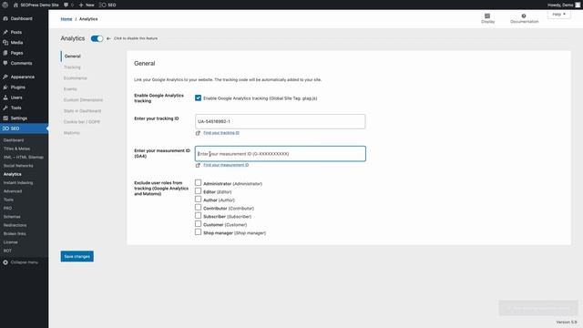Open Advanced submenu item under SEO
This screenshot has height=328, width=583.
coord(13,191)
